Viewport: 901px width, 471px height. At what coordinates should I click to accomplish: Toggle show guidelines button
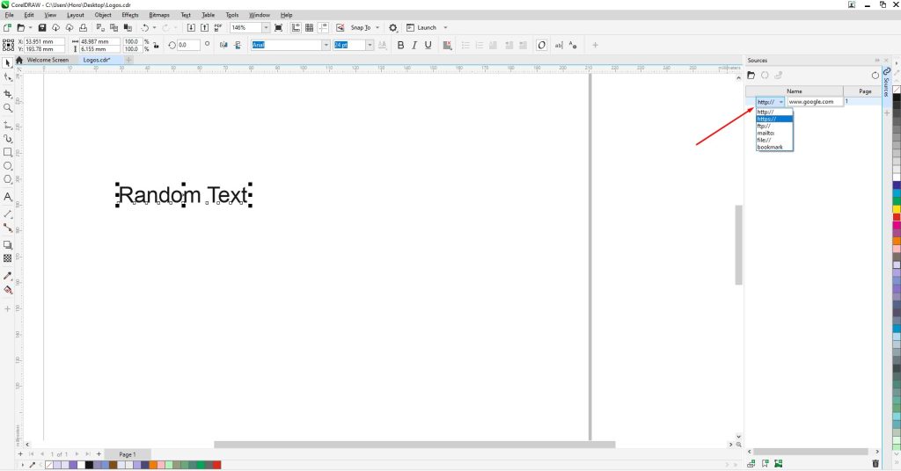(x=323, y=27)
